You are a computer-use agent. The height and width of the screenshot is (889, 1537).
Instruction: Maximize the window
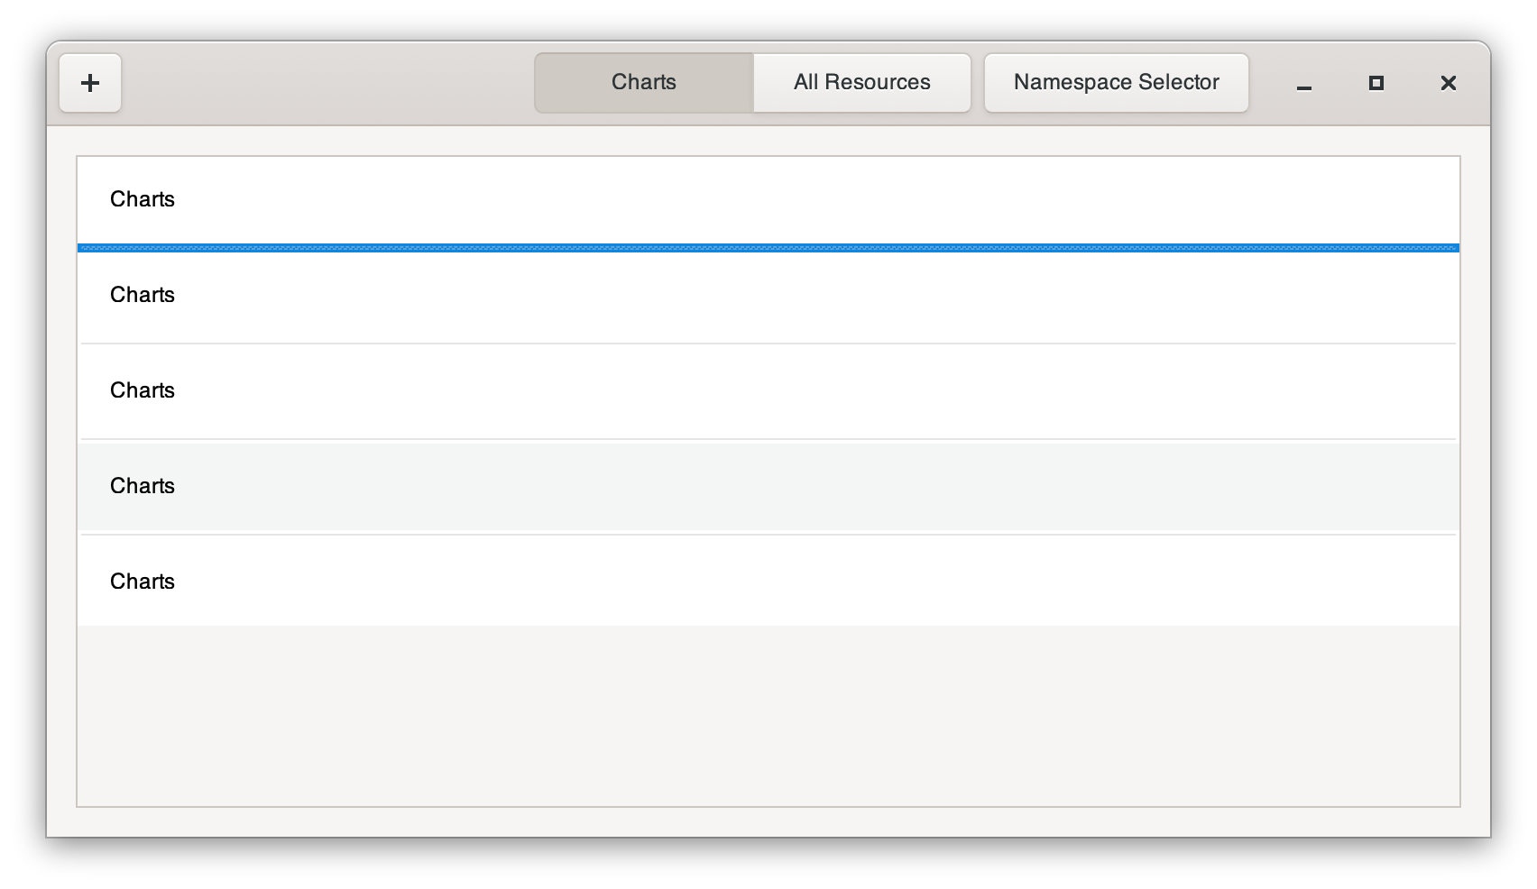[1376, 83]
